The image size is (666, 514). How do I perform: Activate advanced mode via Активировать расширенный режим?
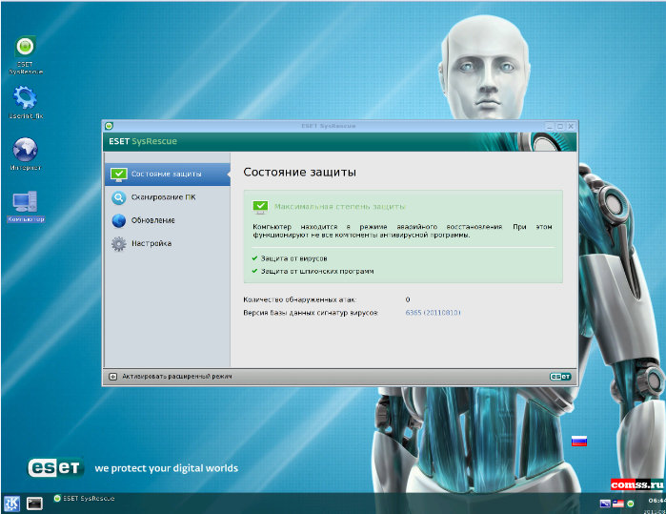pyautogui.click(x=177, y=377)
